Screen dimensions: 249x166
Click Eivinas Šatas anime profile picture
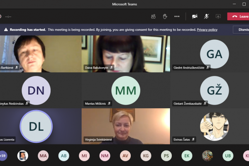pyautogui.click(x=215, y=127)
